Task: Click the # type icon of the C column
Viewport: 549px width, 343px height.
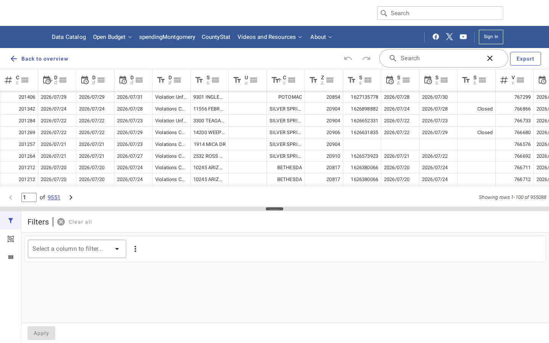Action: tap(8, 80)
